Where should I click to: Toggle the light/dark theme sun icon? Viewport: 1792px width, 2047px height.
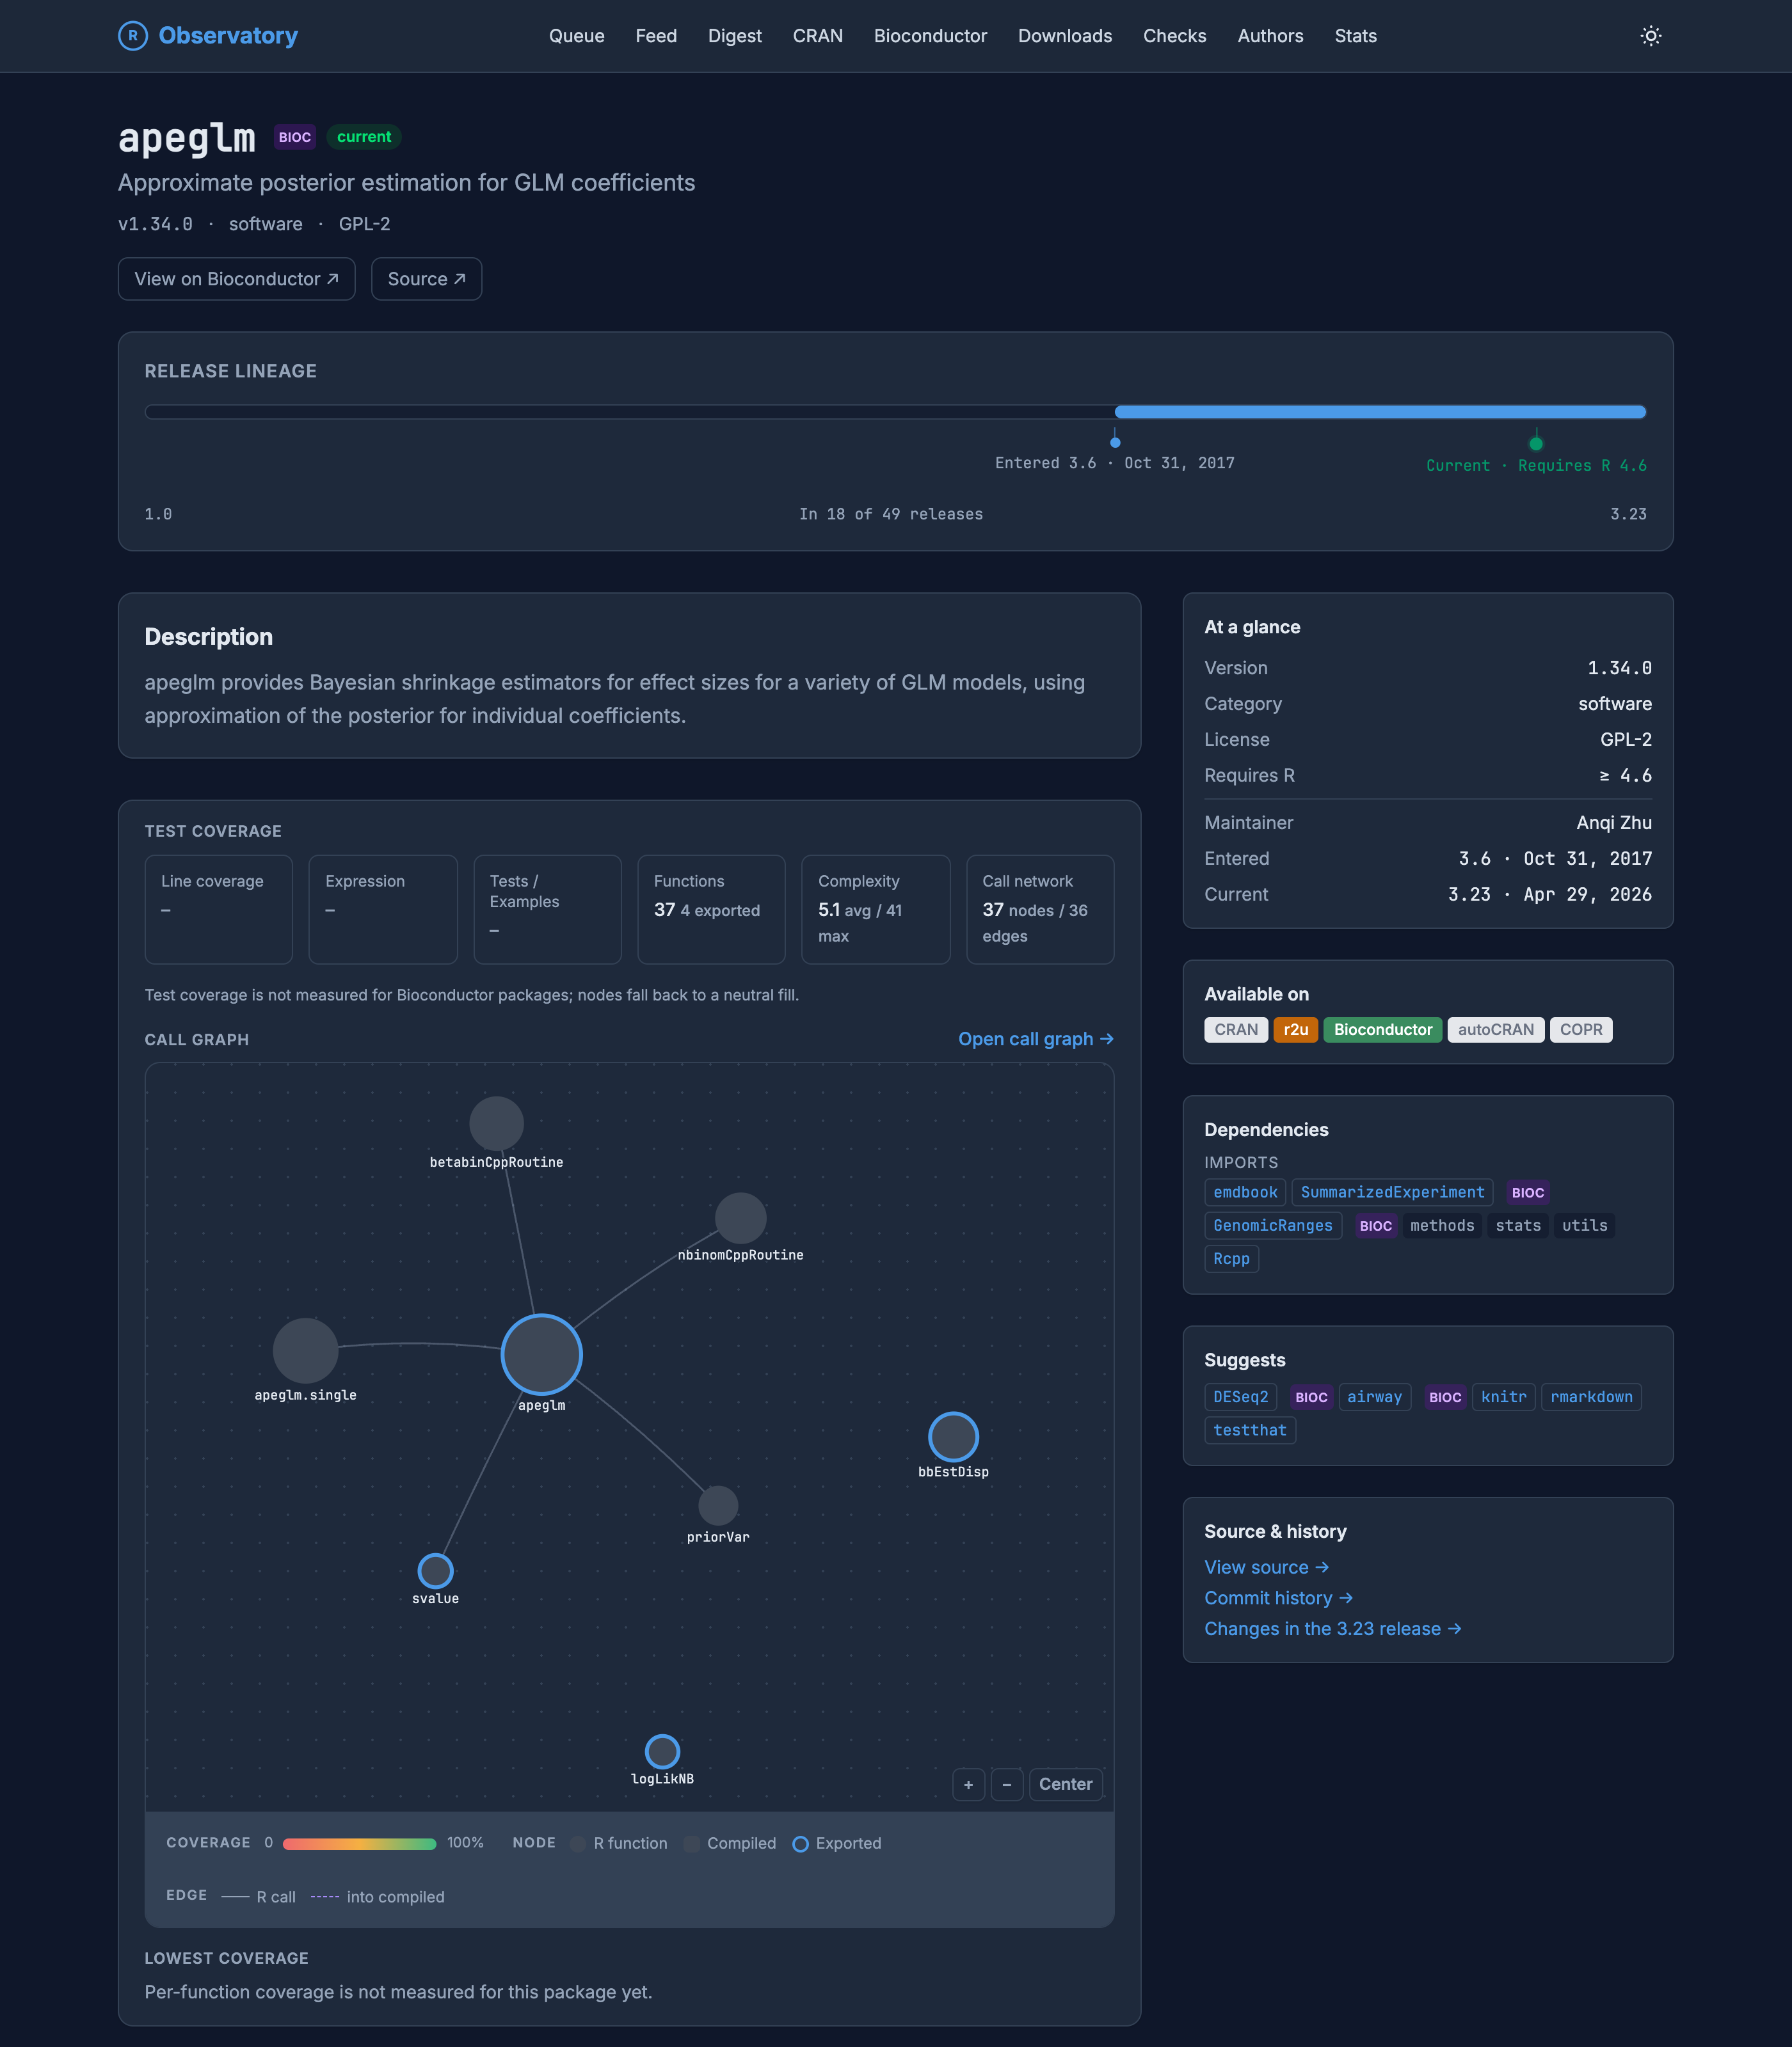(x=1650, y=36)
